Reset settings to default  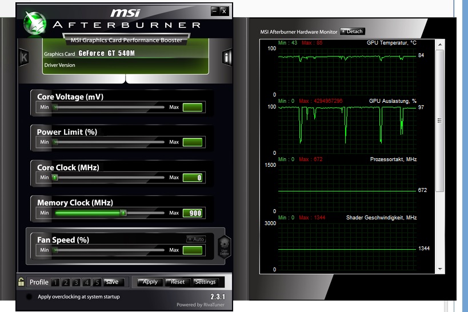(178, 282)
